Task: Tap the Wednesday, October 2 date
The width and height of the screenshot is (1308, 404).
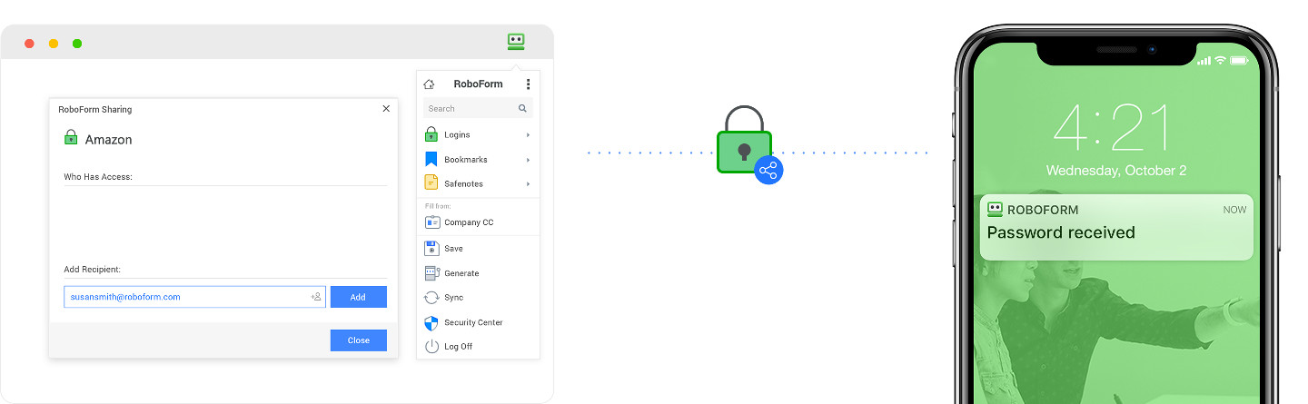Action: coord(1116,171)
